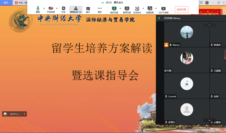Open the Security (安全) options
This screenshot has height=133, width=226.
[x=63, y=9]
